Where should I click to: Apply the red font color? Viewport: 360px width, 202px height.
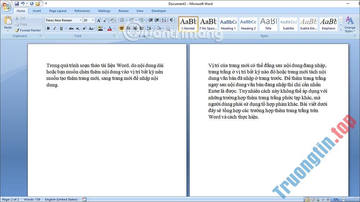click(109, 28)
